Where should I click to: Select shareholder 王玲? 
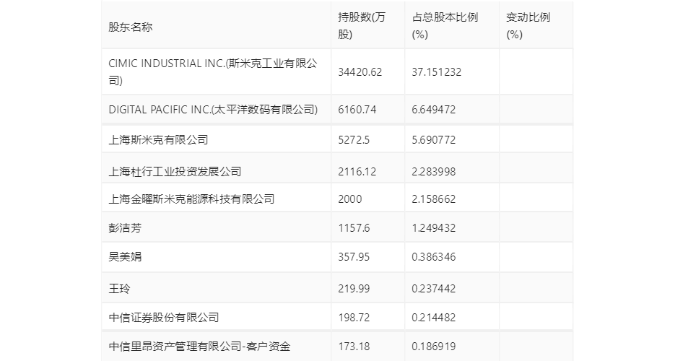[119, 288]
